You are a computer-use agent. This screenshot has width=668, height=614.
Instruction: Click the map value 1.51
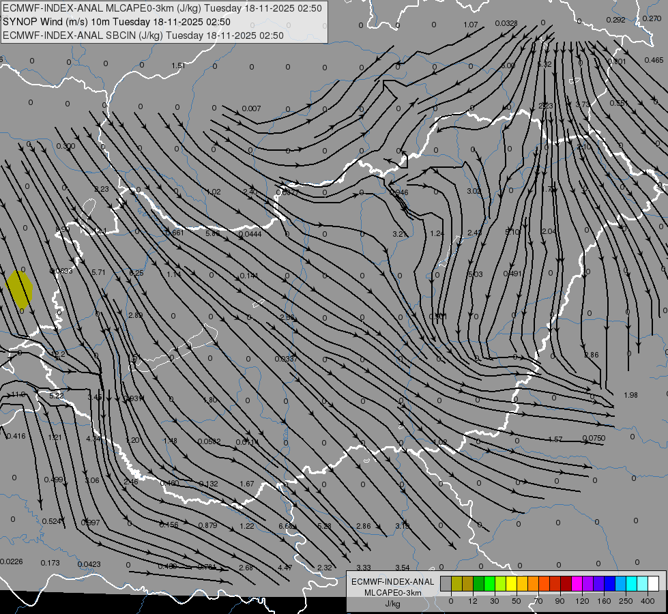coord(178,65)
